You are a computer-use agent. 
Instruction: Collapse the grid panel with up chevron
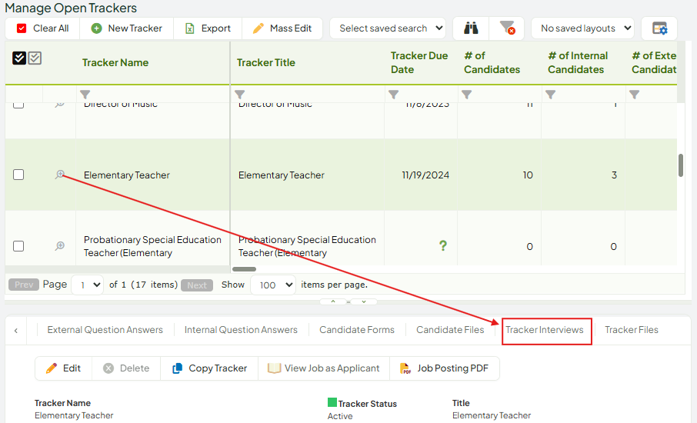pos(333,301)
